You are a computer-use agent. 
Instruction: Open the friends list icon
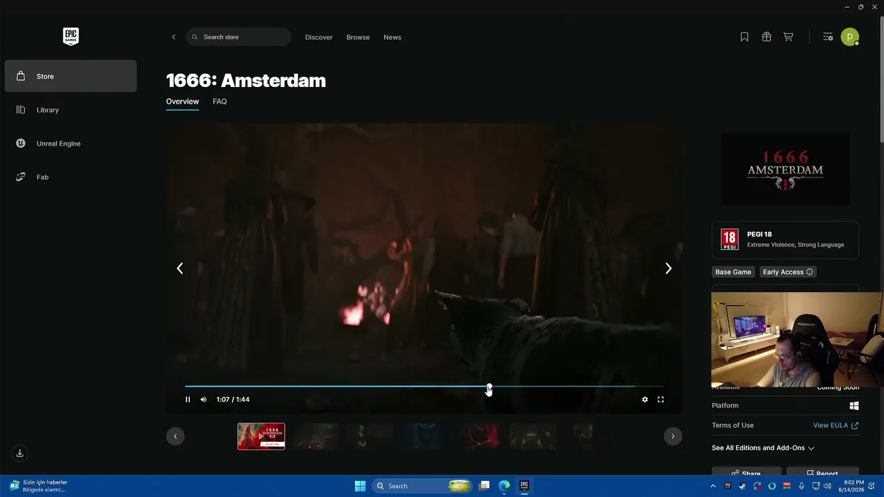[827, 37]
